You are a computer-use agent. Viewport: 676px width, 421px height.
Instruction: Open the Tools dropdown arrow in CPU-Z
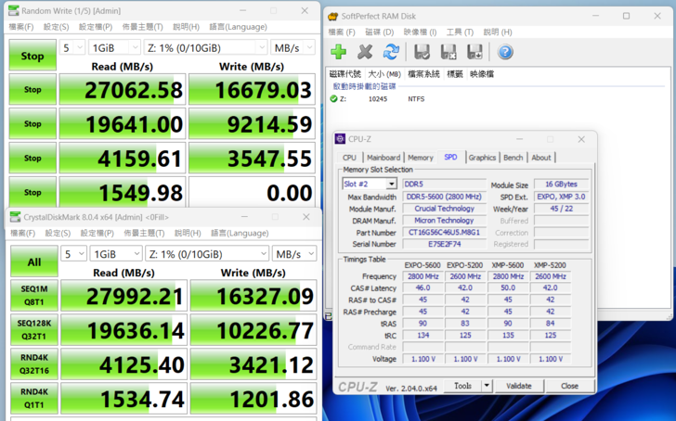click(487, 386)
